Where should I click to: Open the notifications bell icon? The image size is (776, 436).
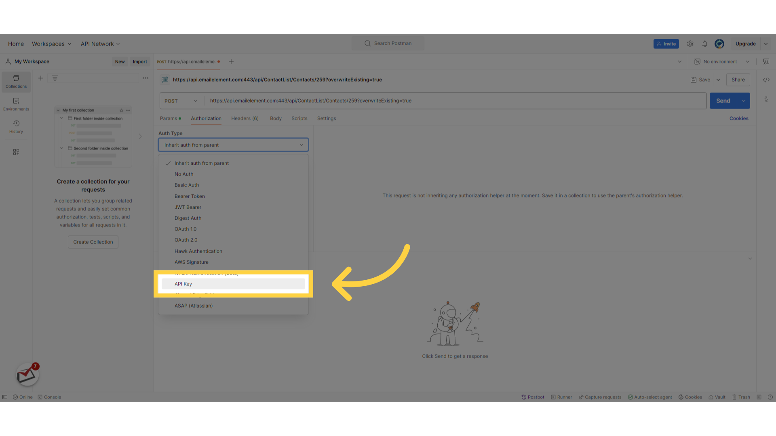click(x=705, y=44)
